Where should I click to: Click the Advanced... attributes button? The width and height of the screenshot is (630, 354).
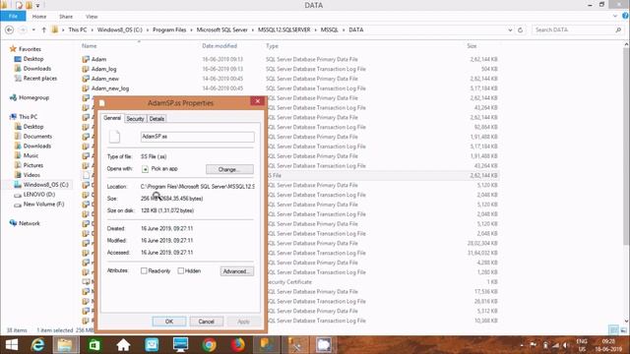pyautogui.click(x=236, y=271)
